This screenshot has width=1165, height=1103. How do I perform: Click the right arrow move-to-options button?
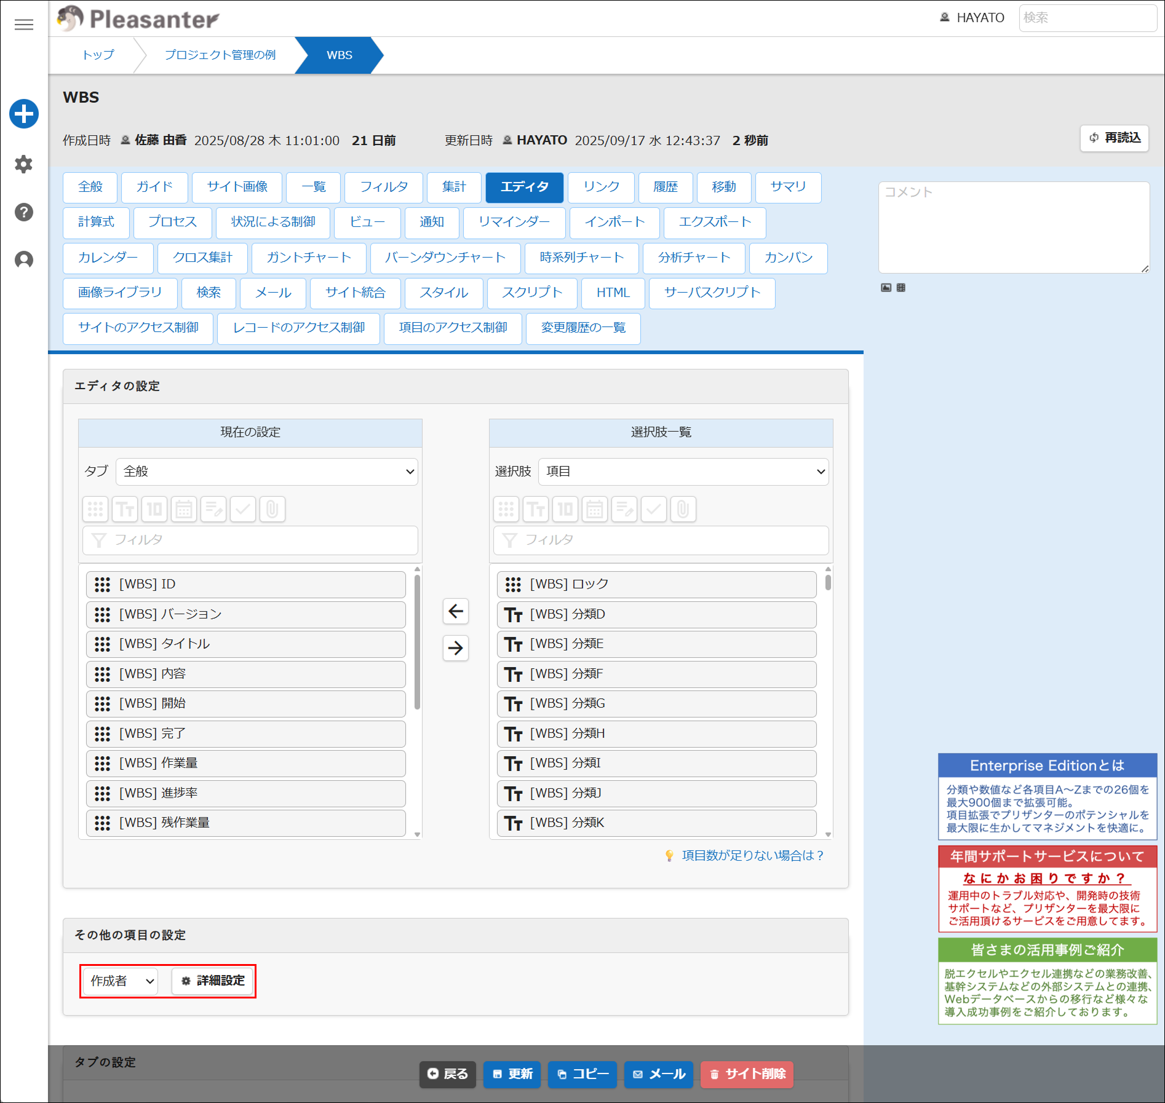click(x=456, y=648)
